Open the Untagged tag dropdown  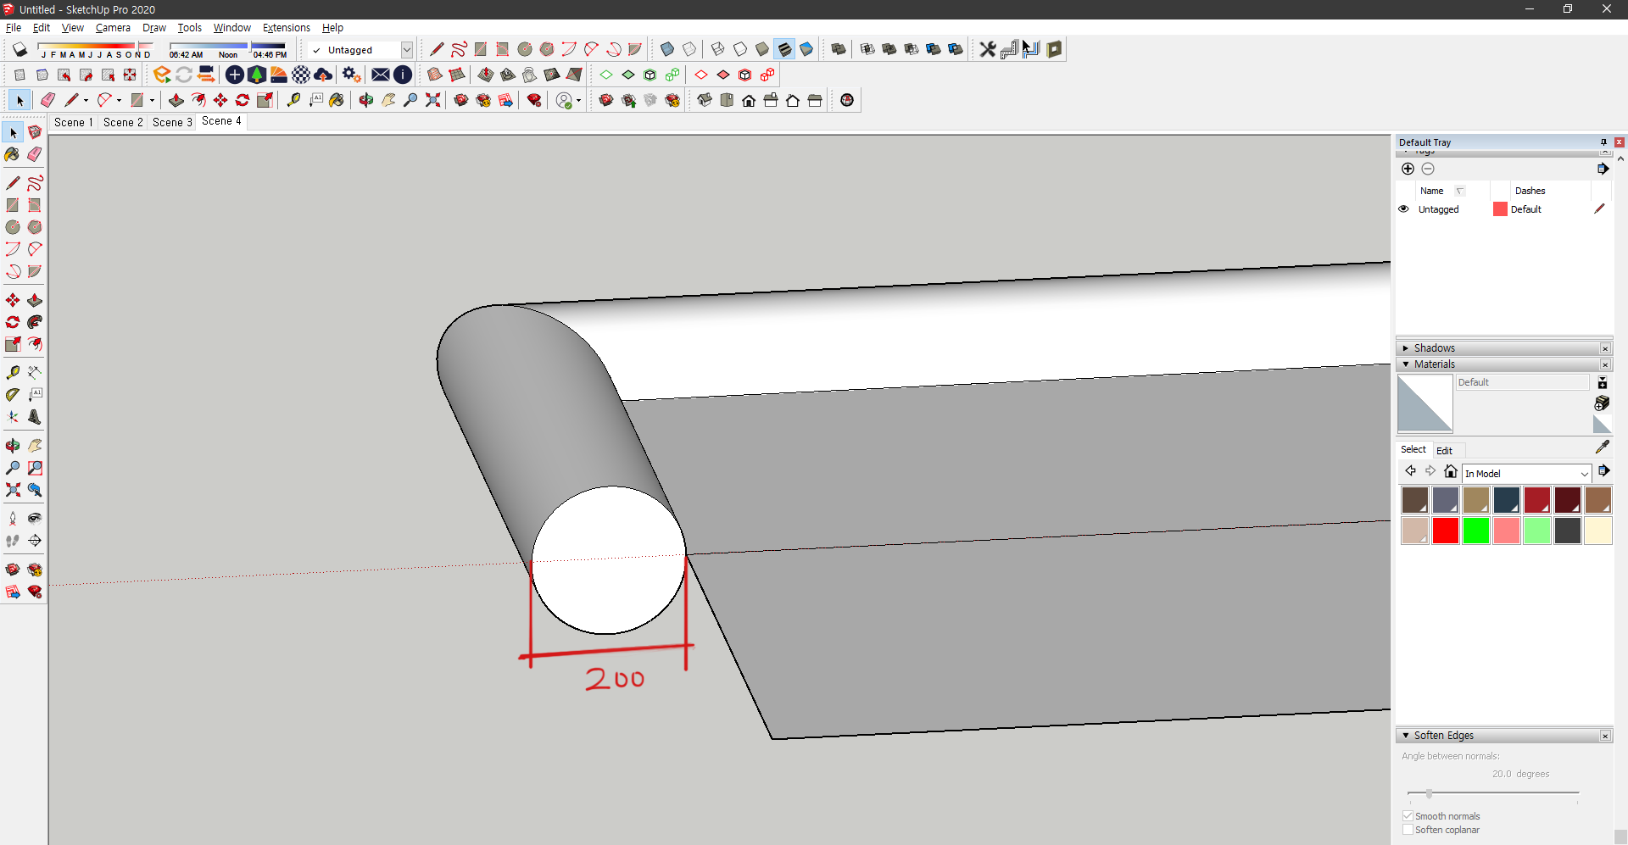click(407, 50)
